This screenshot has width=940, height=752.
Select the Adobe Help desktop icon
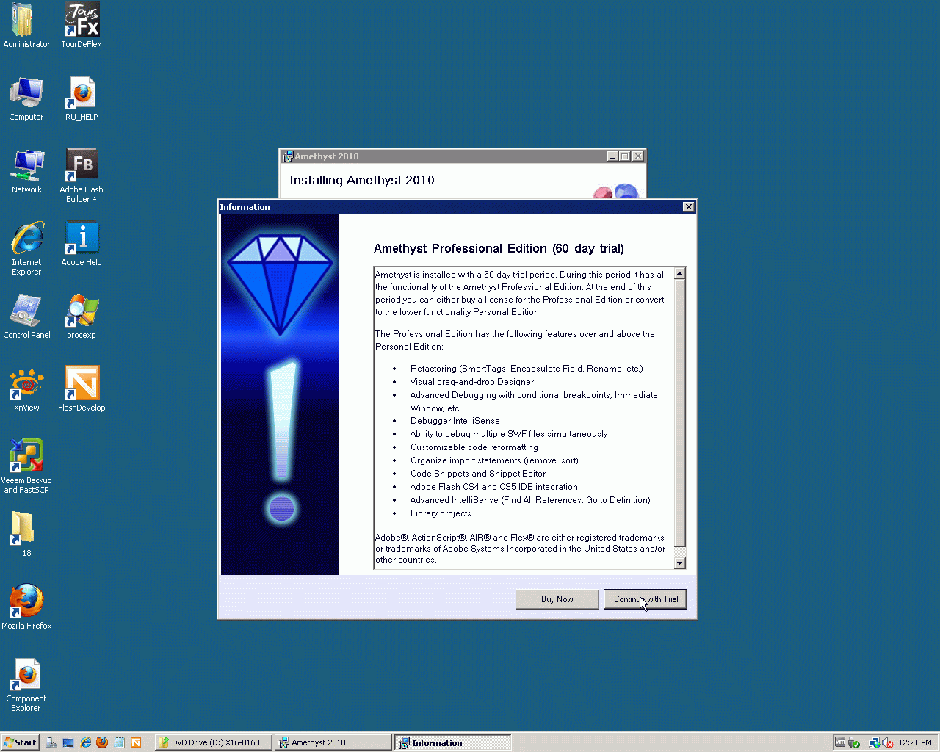point(82,244)
